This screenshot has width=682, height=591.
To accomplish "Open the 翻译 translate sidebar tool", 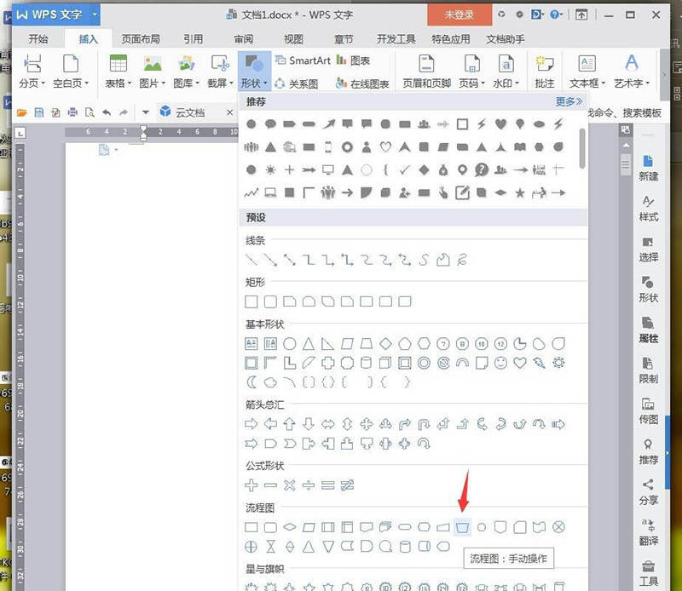I will 648,532.
